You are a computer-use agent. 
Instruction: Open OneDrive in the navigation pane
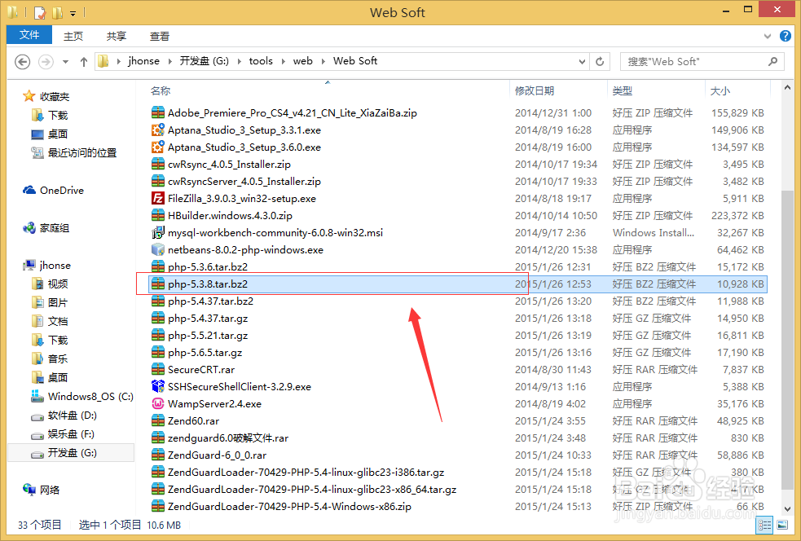coord(53,190)
